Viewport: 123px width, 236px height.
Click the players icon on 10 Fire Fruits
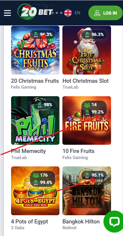[x=87, y=105]
